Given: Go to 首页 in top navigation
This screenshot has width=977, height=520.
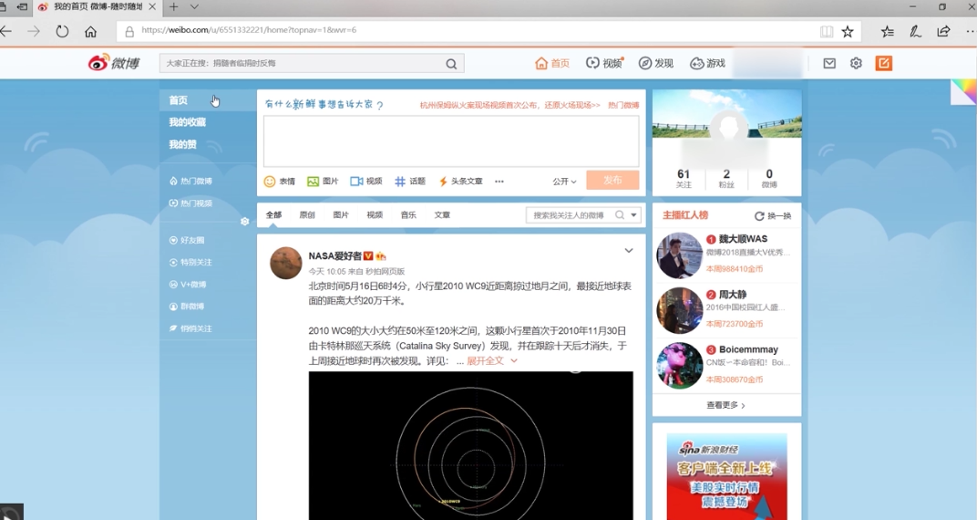Looking at the screenshot, I should [552, 63].
